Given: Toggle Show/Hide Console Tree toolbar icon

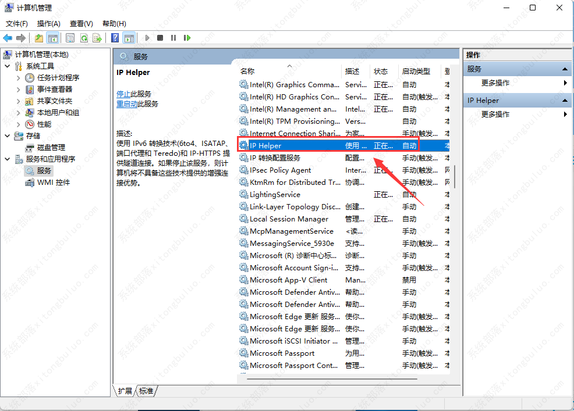Looking at the screenshot, I should pos(53,38).
